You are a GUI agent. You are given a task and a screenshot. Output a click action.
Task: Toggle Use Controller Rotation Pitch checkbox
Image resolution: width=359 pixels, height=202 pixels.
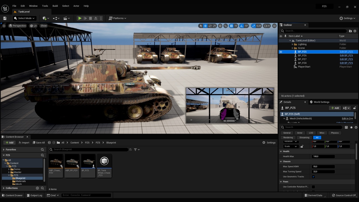(313, 187)
